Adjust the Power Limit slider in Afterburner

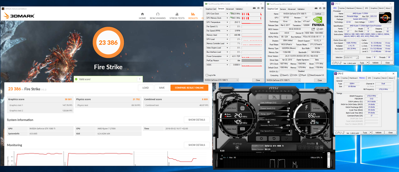(x=274, y=111)
